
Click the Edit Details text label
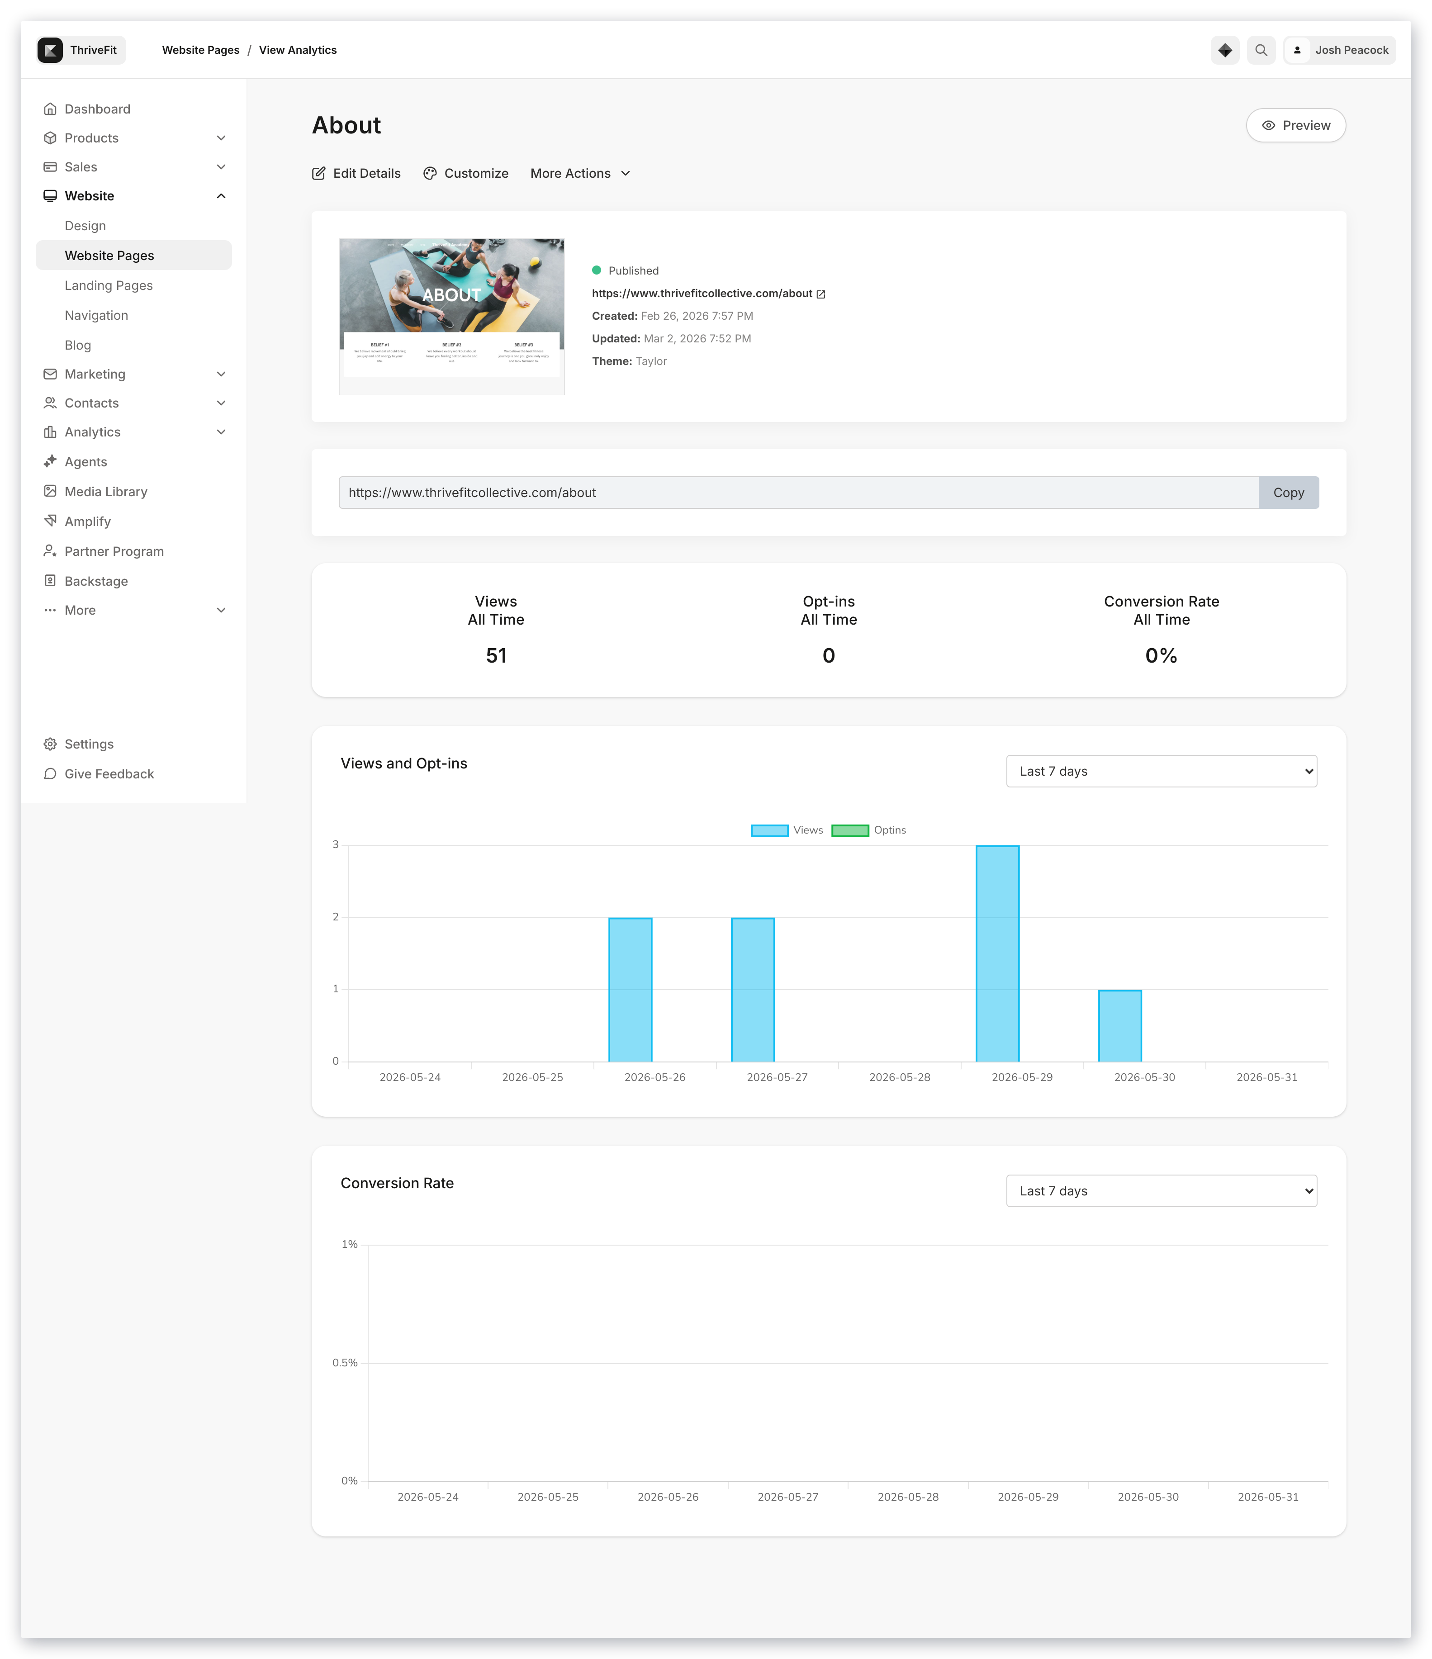point(367,173)
